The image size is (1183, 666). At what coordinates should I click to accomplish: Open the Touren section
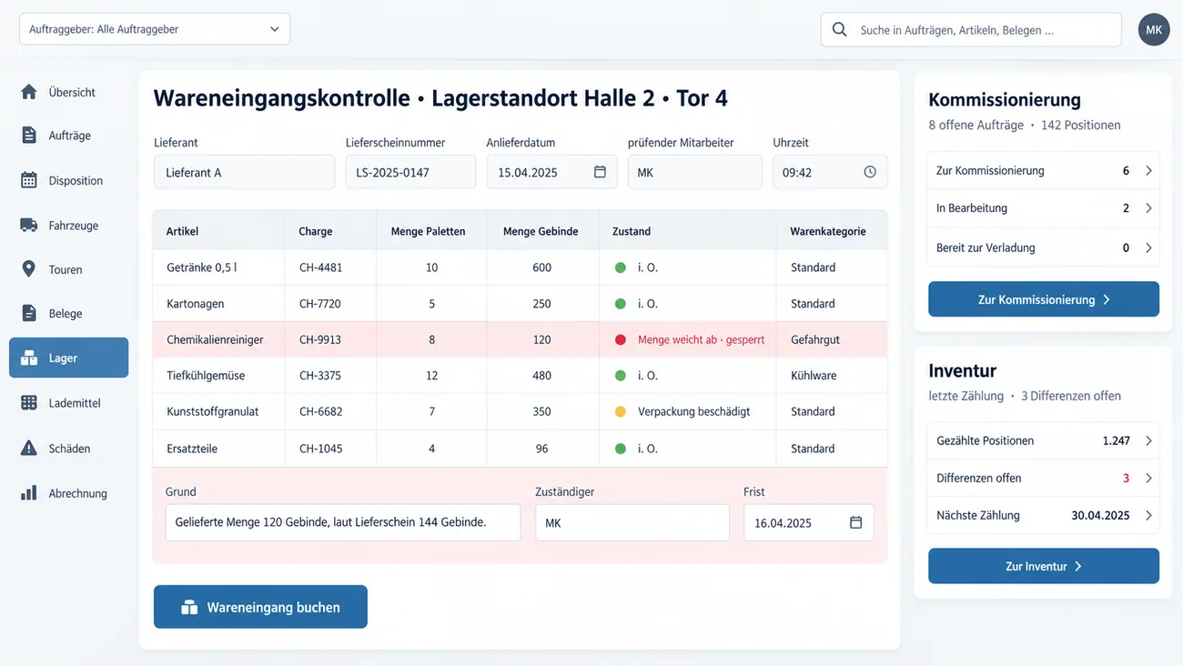click(68, 269)
